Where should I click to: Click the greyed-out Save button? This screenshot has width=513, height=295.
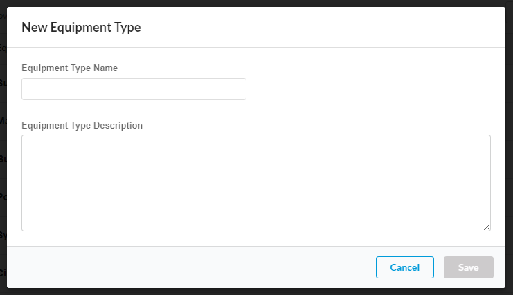click(x=468, y=267)
